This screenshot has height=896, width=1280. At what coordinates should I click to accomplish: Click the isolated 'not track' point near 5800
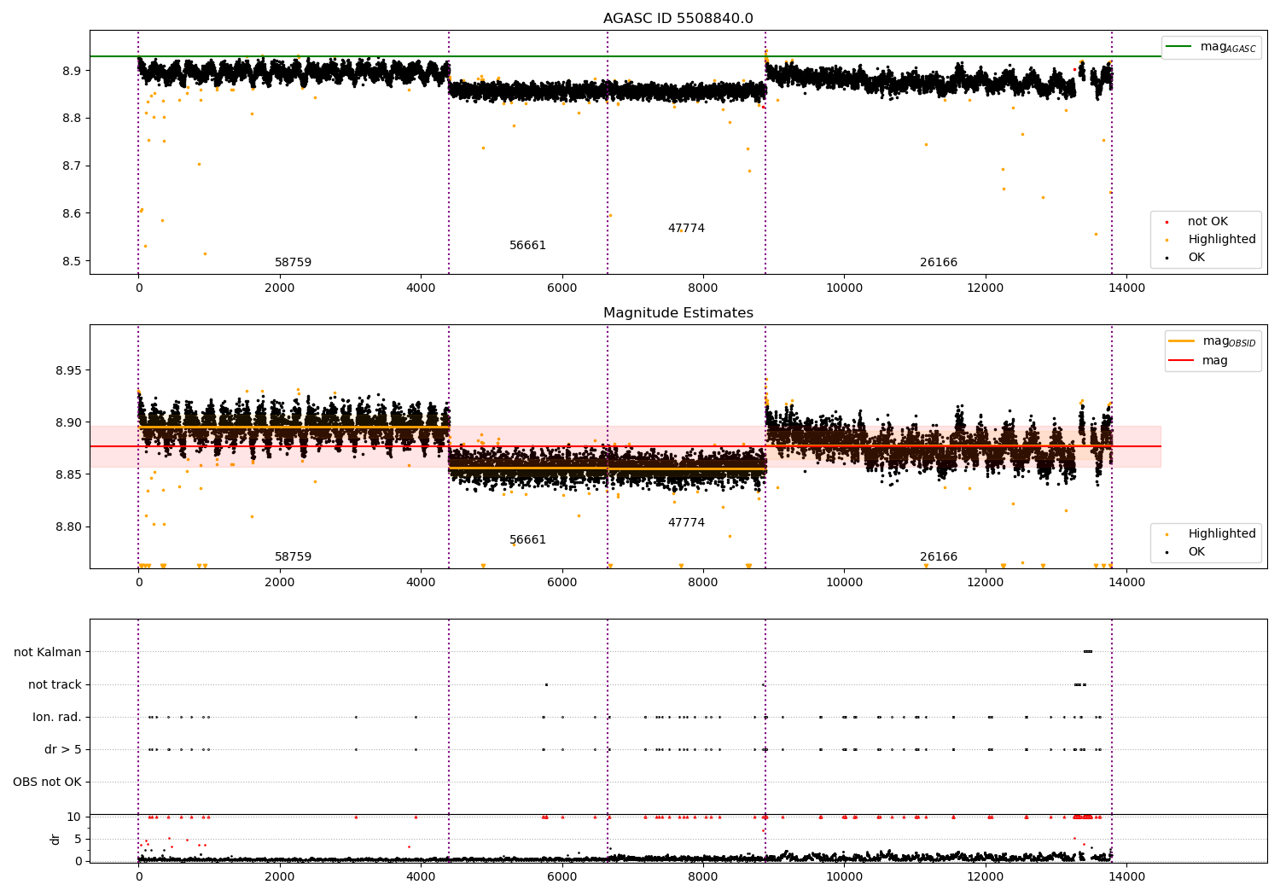546,684
